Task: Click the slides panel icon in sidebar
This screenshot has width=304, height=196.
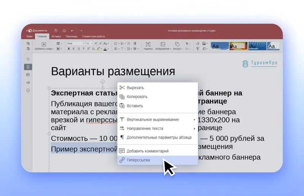Action: click(x=28, y=67)
